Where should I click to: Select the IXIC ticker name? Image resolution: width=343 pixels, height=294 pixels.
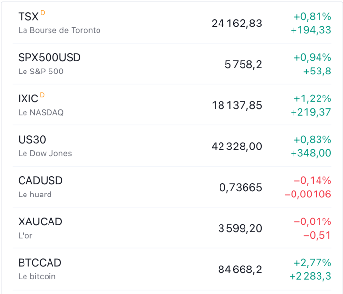coord(28,99)
